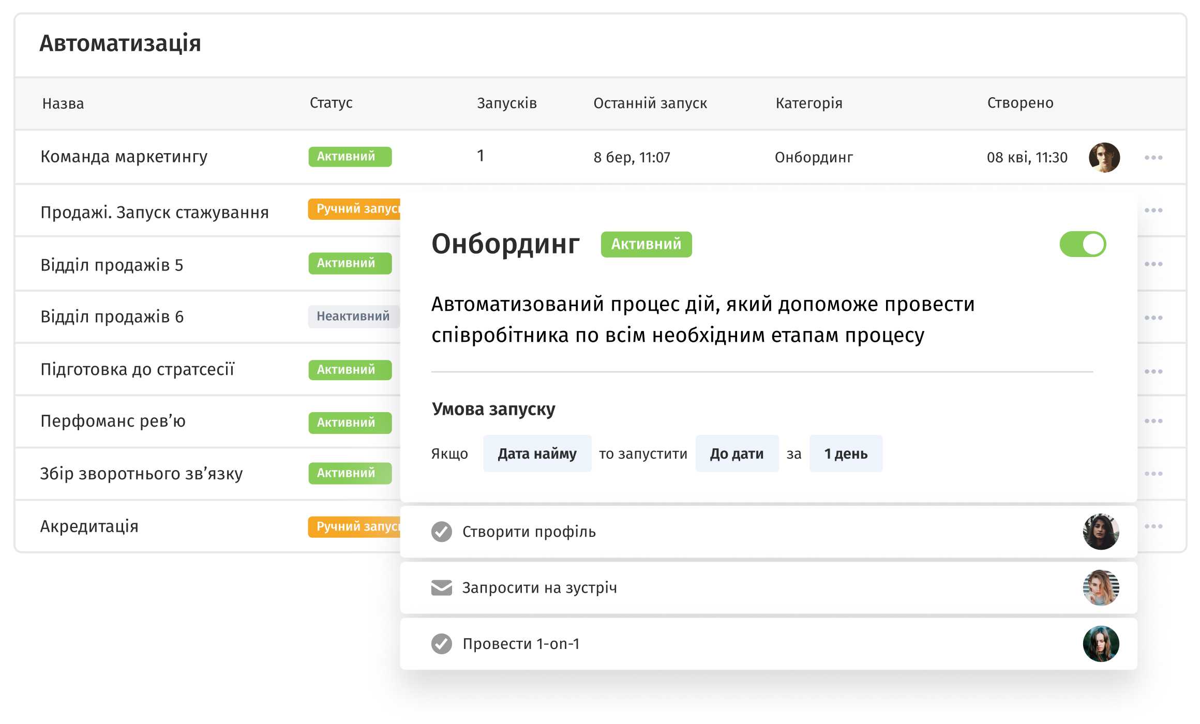The height and width of the screenshot is (724, 1200).
Task: Click the Неактивний status of Відділ продажів 6
Action: tap(353, 316)
